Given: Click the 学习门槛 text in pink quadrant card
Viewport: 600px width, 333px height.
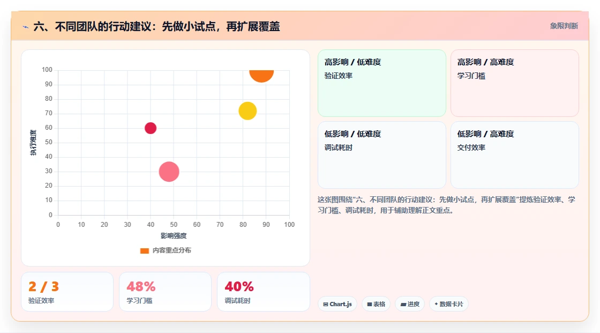Looking at the screenshot, I should [471, 76].
